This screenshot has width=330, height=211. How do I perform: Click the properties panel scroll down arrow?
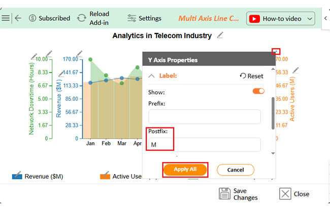pyautogui.click(x=273, y=153)
